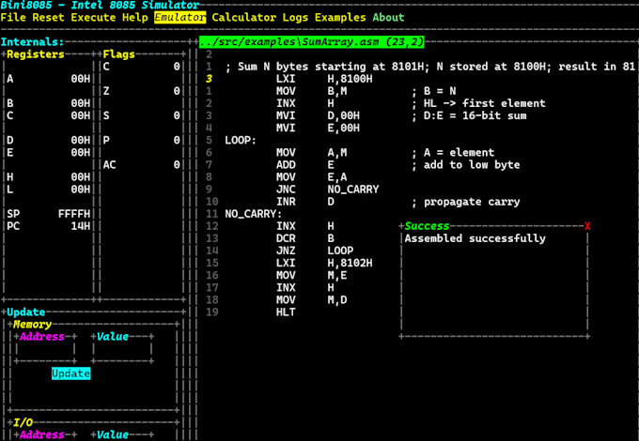639x441 pixels.
Task: Click the INR D code line
Action: (x=304, y=202)
